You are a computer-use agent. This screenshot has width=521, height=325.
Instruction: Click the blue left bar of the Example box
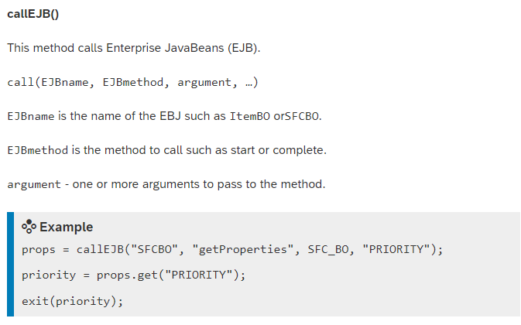click(x=10, y=263)
